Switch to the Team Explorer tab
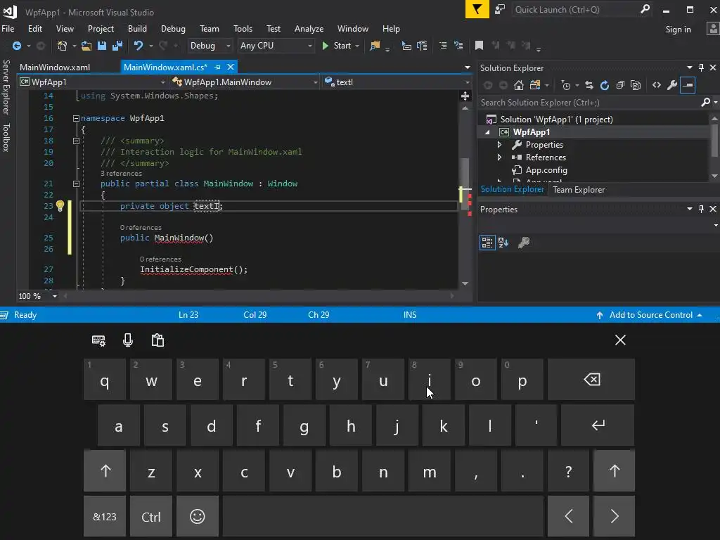Image resolution: width=720 pixels, height=540 pixels. [579, 190]
